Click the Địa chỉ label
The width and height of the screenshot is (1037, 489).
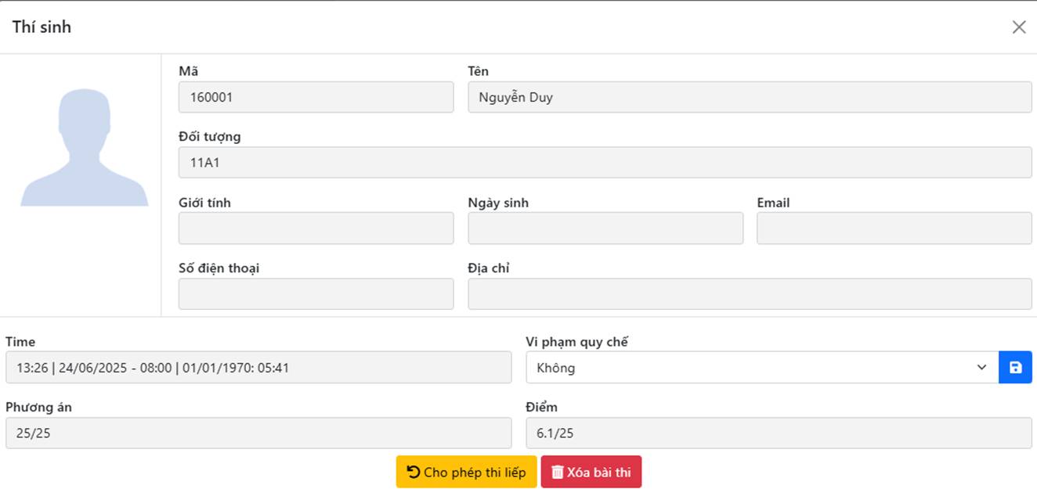point(489,268)
